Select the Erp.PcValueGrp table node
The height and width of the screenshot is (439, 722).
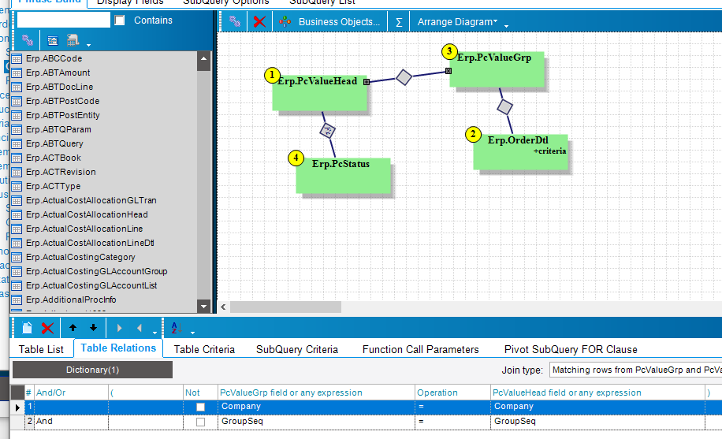(x=497, y=69)
